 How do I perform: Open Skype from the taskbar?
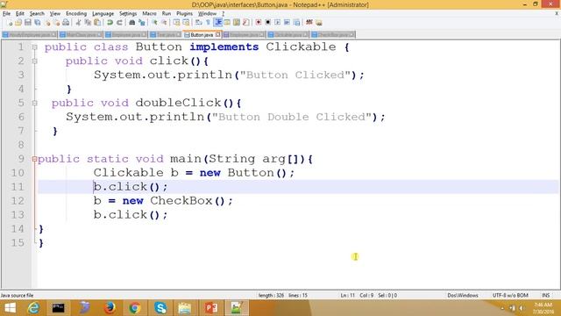[x=160, y=308]
